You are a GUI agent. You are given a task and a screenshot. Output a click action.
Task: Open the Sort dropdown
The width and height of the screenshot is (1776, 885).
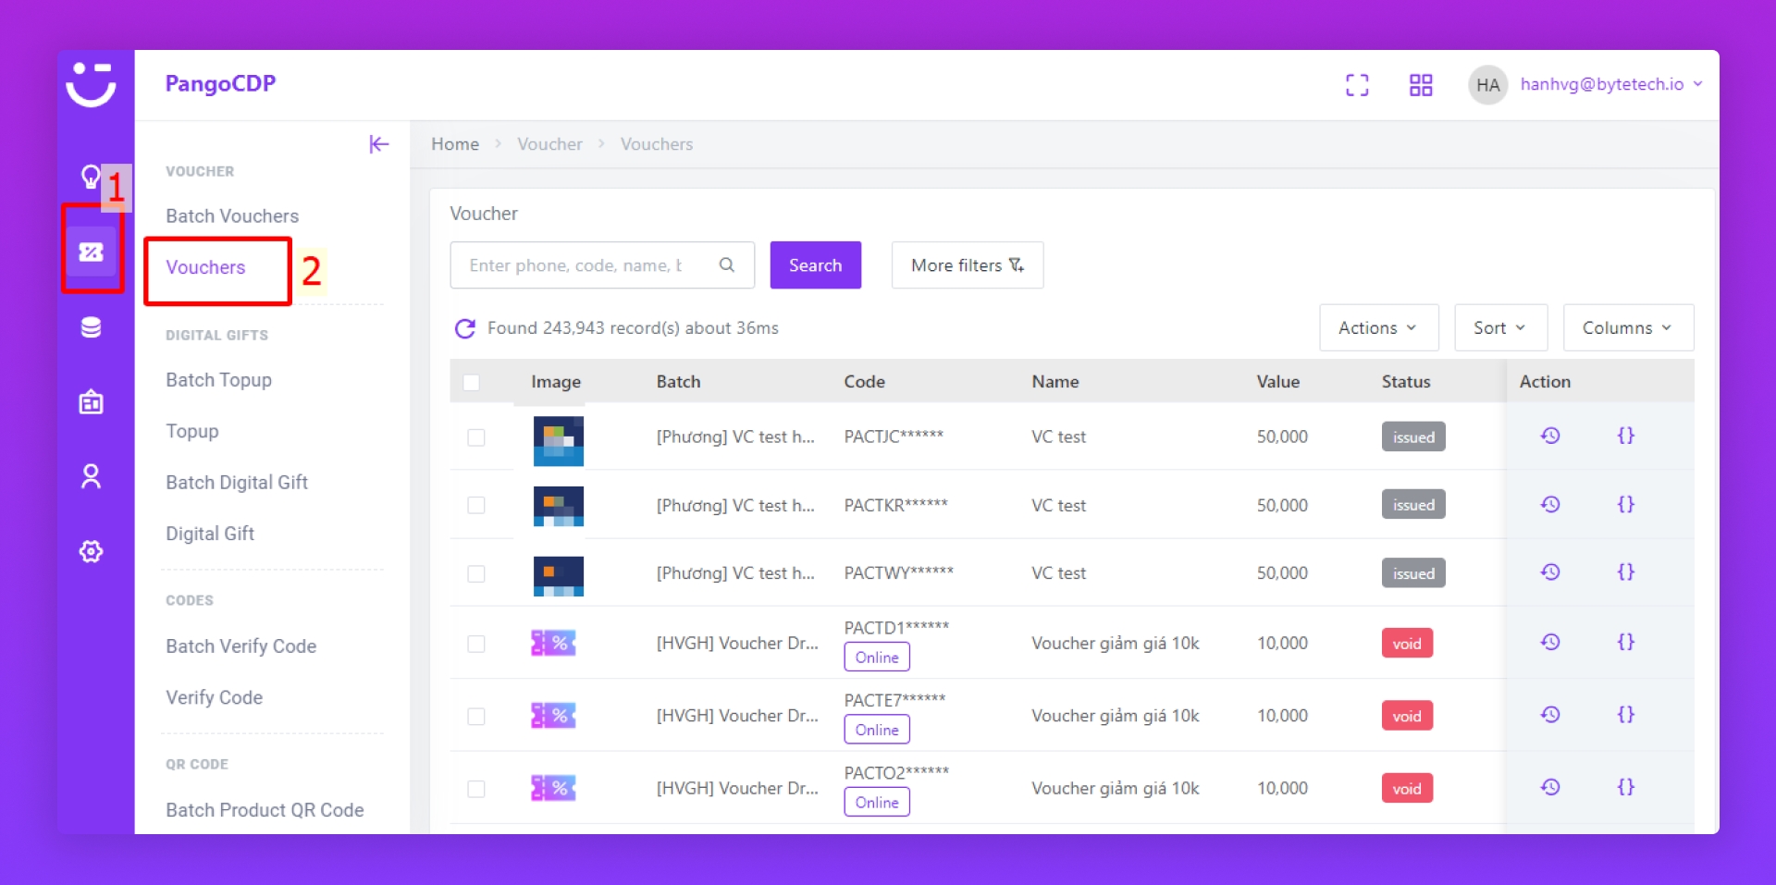[1499, 327]
